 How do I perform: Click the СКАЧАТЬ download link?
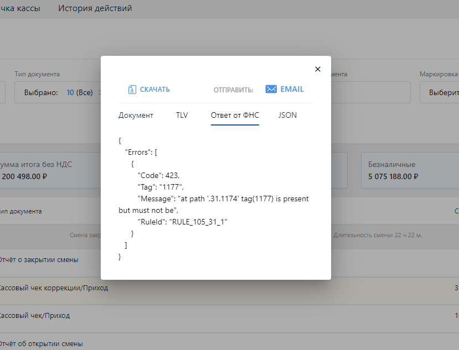[154, 90]
